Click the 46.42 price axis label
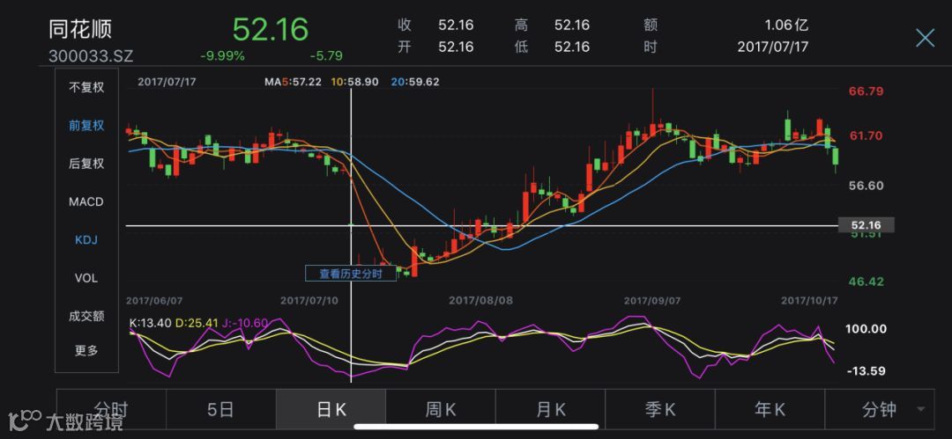 [866, 282]
